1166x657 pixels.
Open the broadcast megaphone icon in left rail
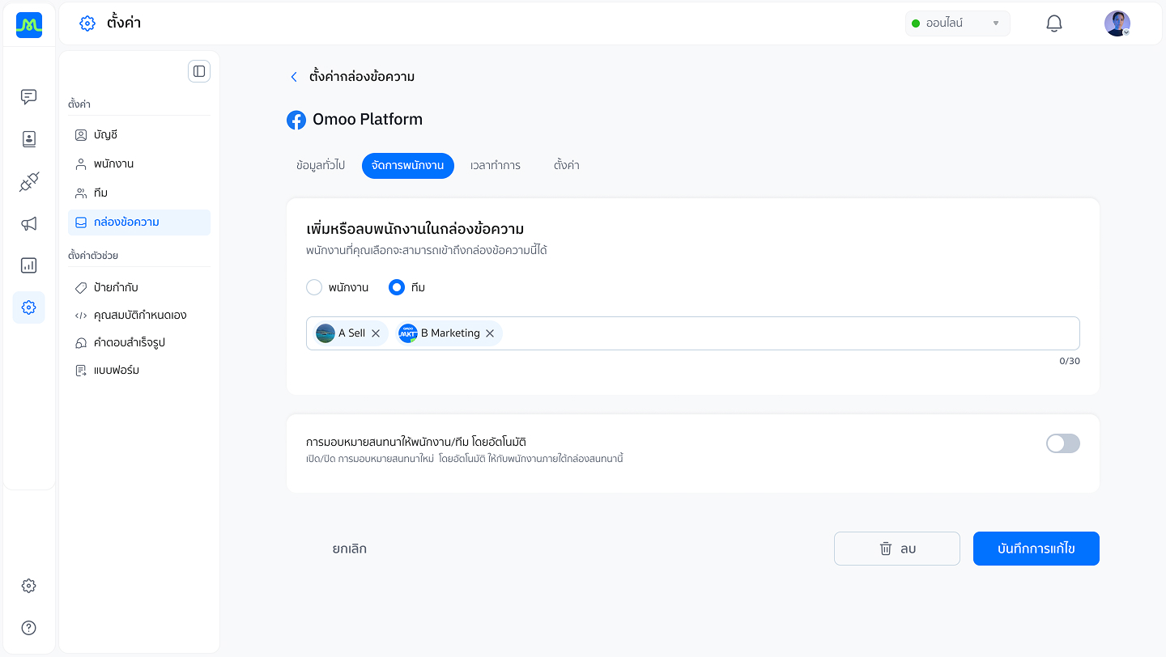coord(29,223)
